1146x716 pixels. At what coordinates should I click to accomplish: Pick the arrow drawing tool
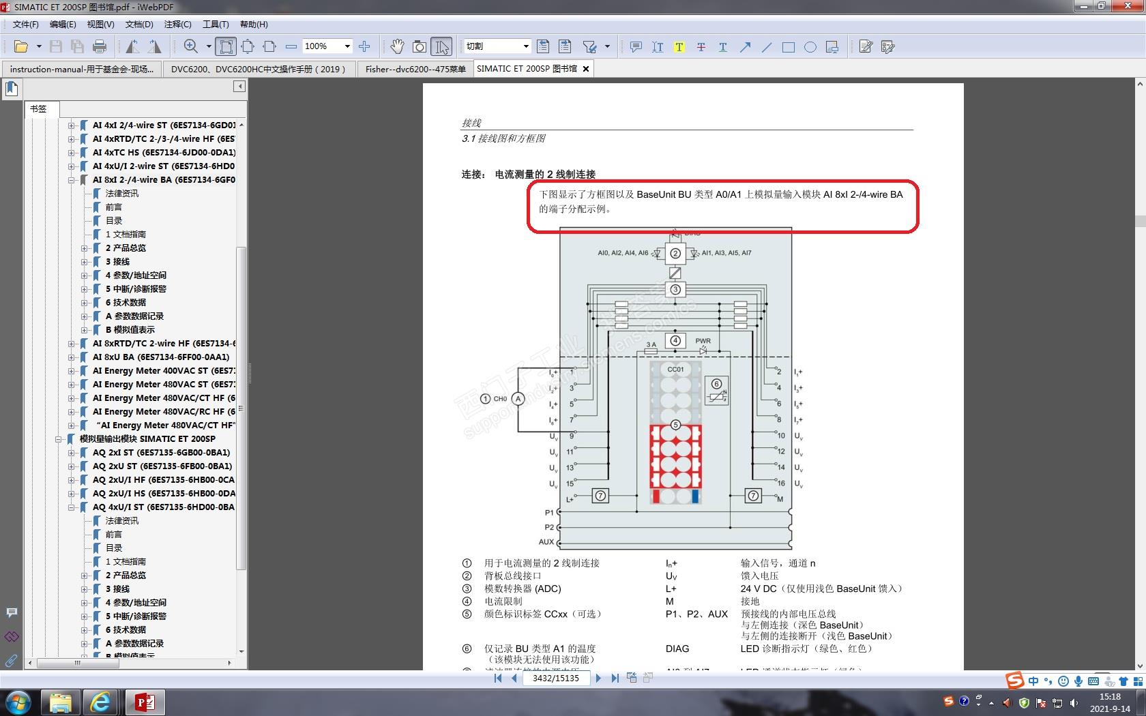pyautogui.click(x=745, y=46)
